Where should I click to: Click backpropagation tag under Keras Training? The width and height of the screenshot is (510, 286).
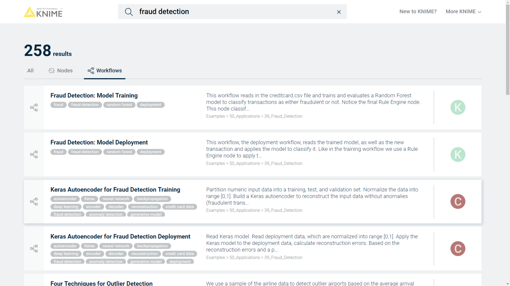point(152,199)
